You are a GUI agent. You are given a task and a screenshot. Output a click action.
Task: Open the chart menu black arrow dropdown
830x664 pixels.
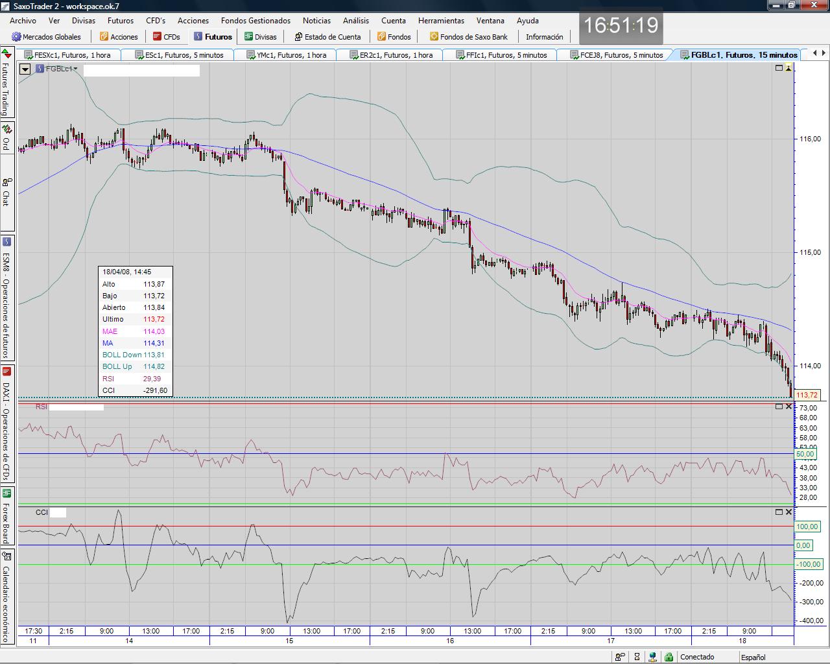[25, 69]
